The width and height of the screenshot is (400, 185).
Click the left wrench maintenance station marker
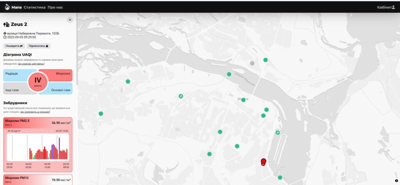(x=180, y=96)
